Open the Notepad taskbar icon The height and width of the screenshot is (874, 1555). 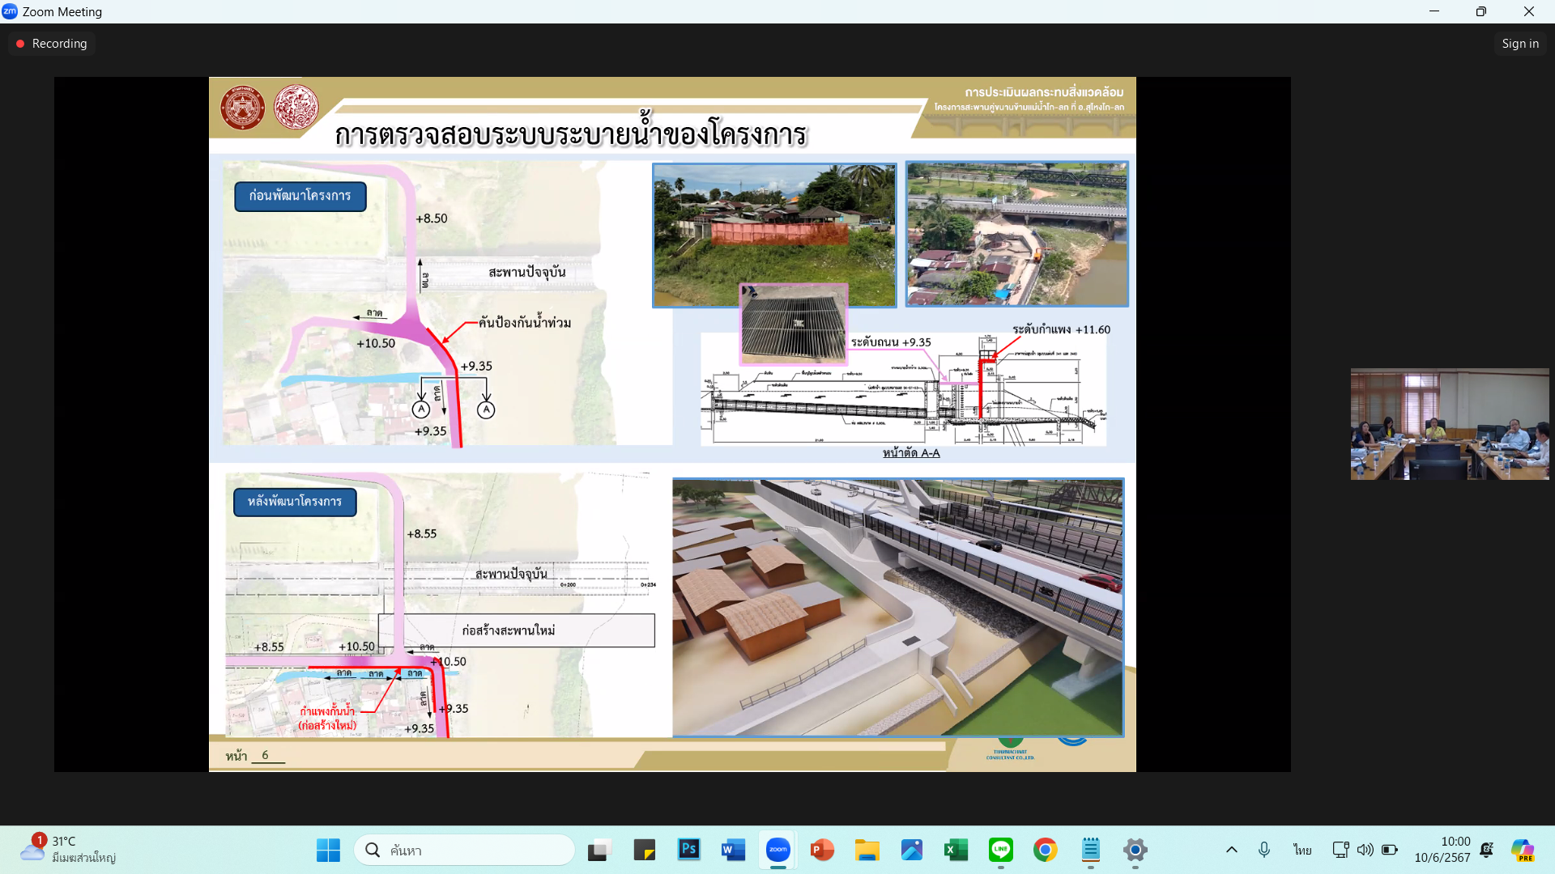pos(1091,850)
